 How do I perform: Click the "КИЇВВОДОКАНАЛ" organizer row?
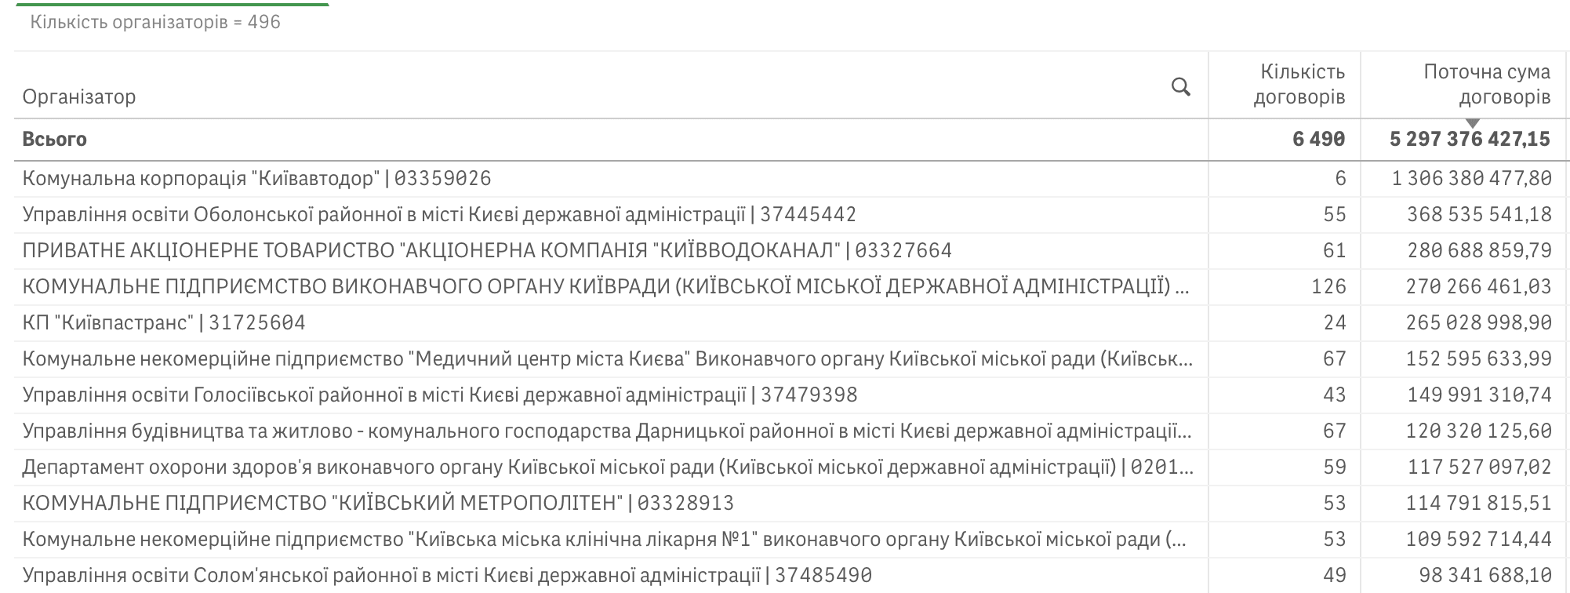(x=486, y=251)
